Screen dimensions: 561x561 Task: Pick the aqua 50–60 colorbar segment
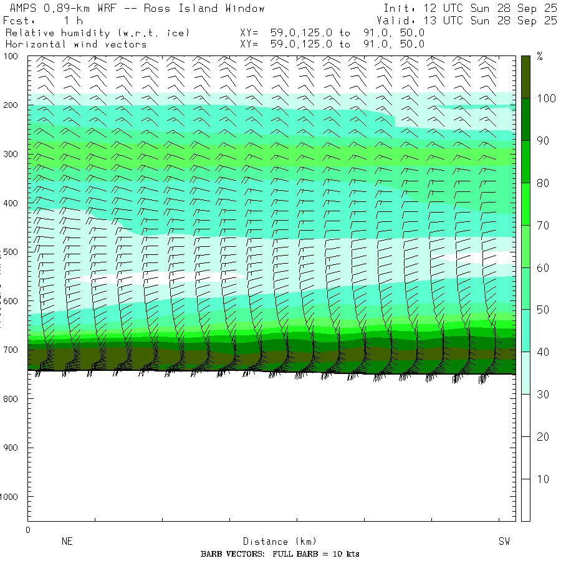[525, 289]
